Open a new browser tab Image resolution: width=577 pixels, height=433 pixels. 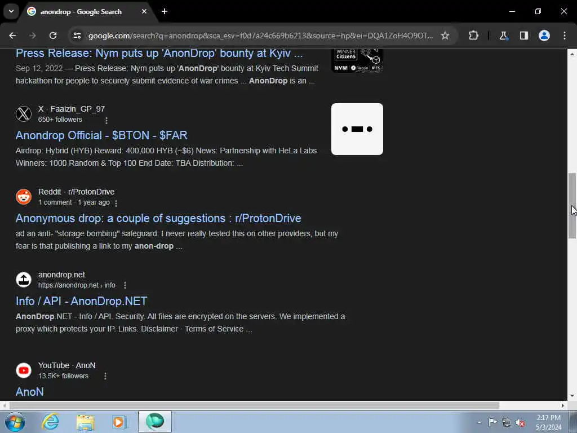(165, 11)
